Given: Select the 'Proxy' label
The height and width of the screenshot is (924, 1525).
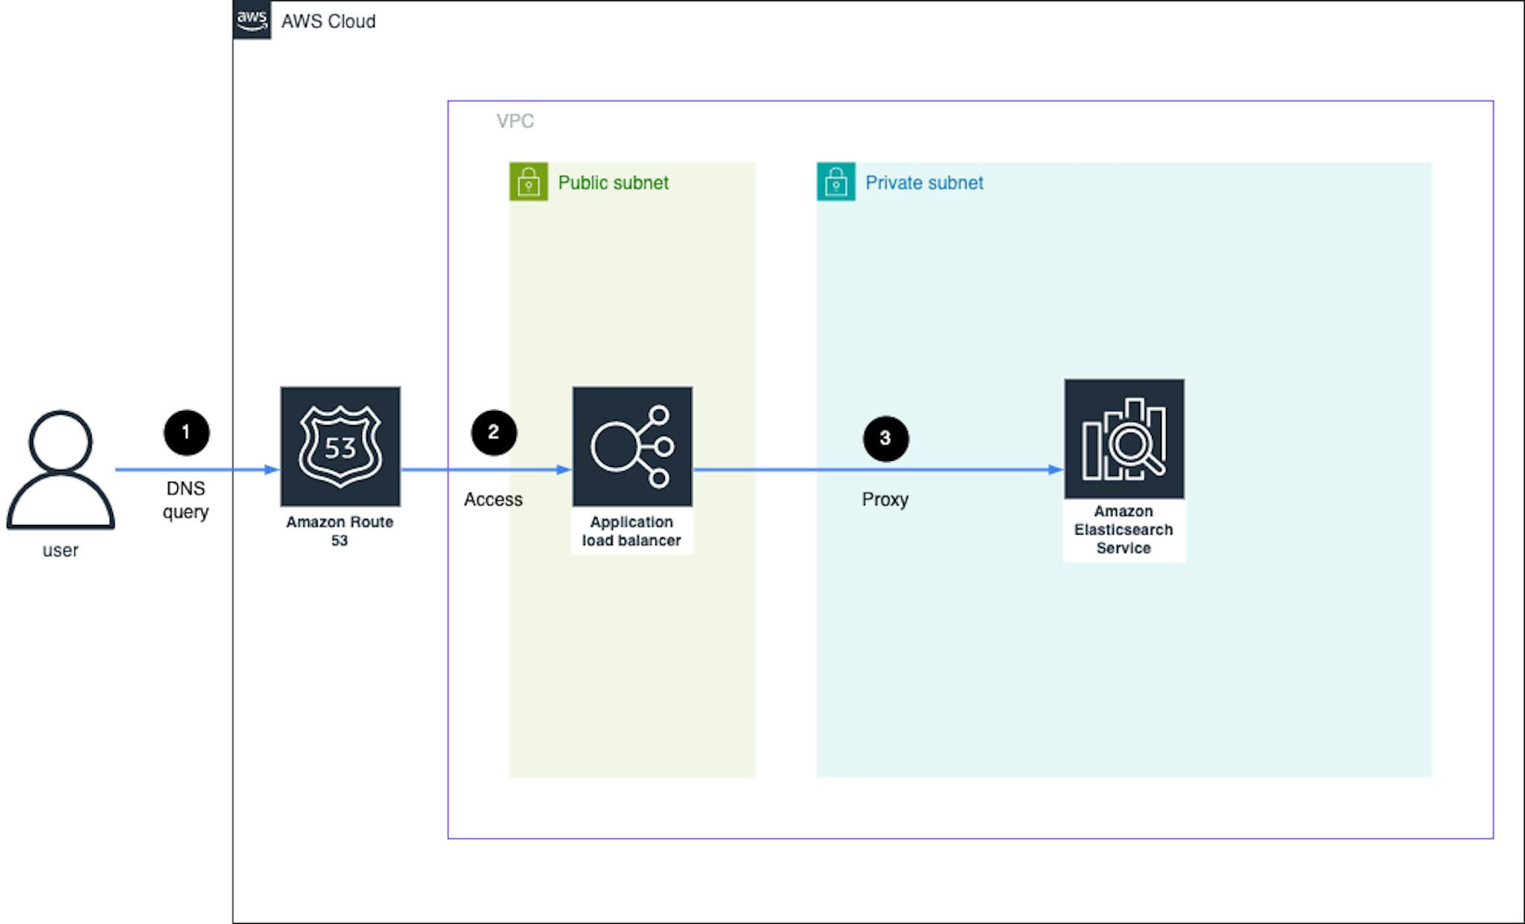Looking at the screenshot, I should pos(885,499).
